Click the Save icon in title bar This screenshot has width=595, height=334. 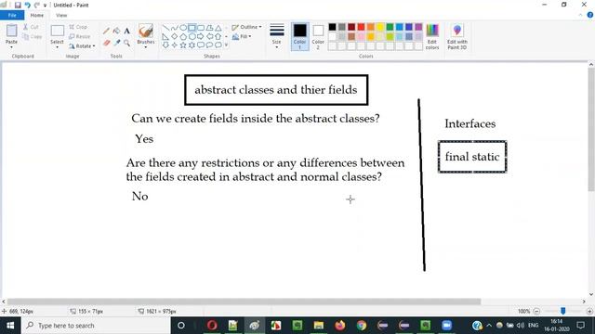tap(18, 5)
